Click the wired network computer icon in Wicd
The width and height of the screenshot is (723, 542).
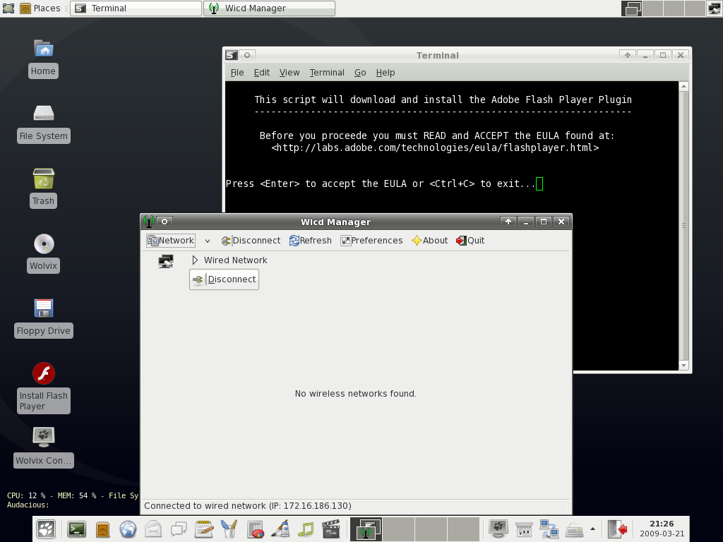pos(166,261)
